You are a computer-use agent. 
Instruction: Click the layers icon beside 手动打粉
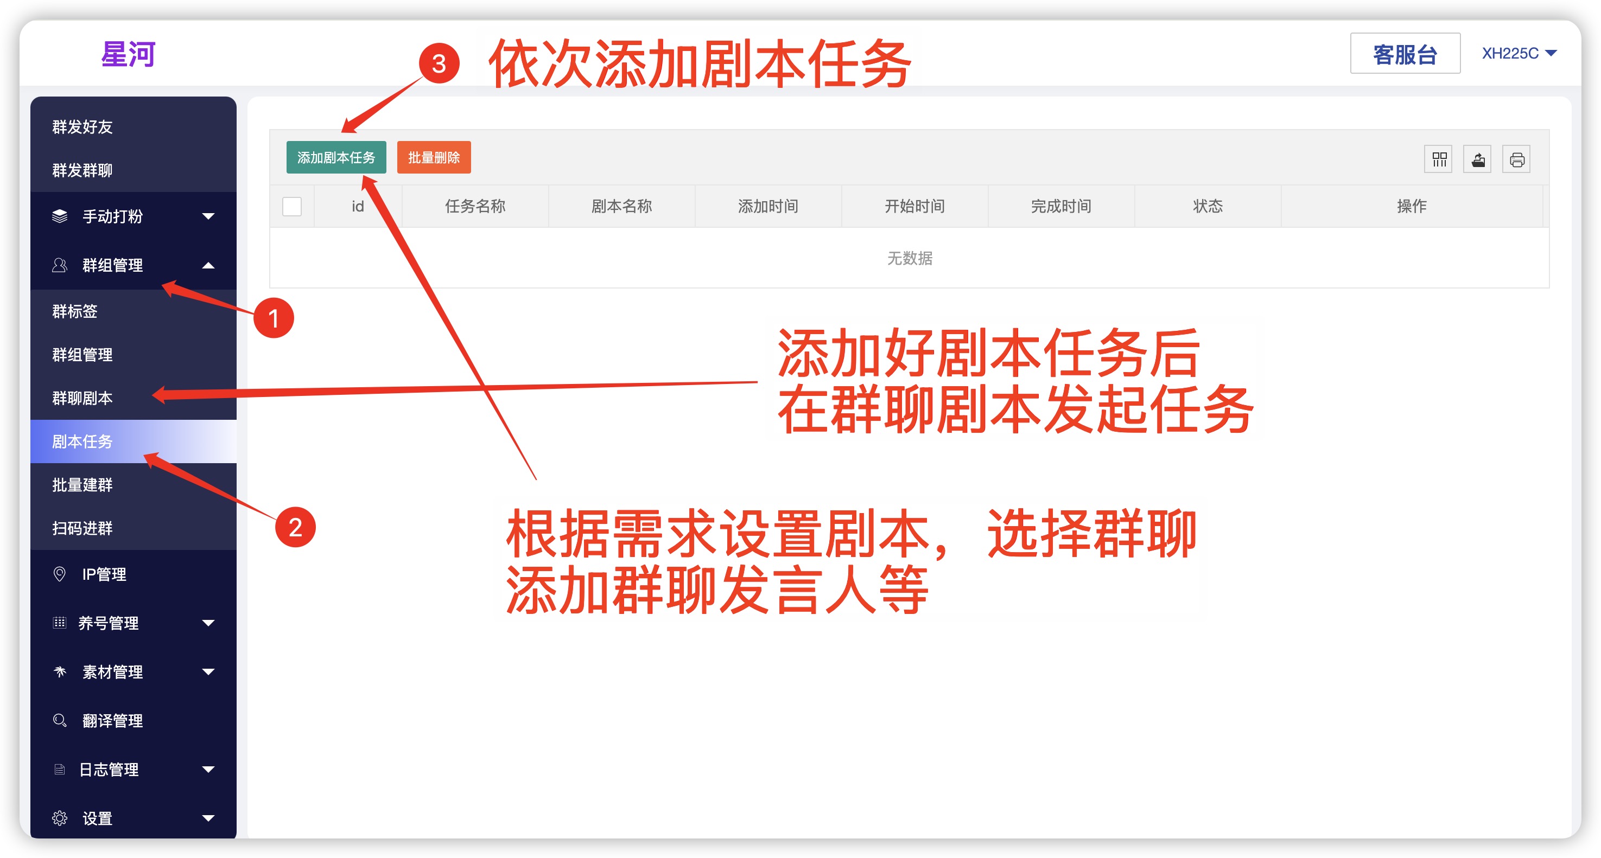[x=60, y=216]
